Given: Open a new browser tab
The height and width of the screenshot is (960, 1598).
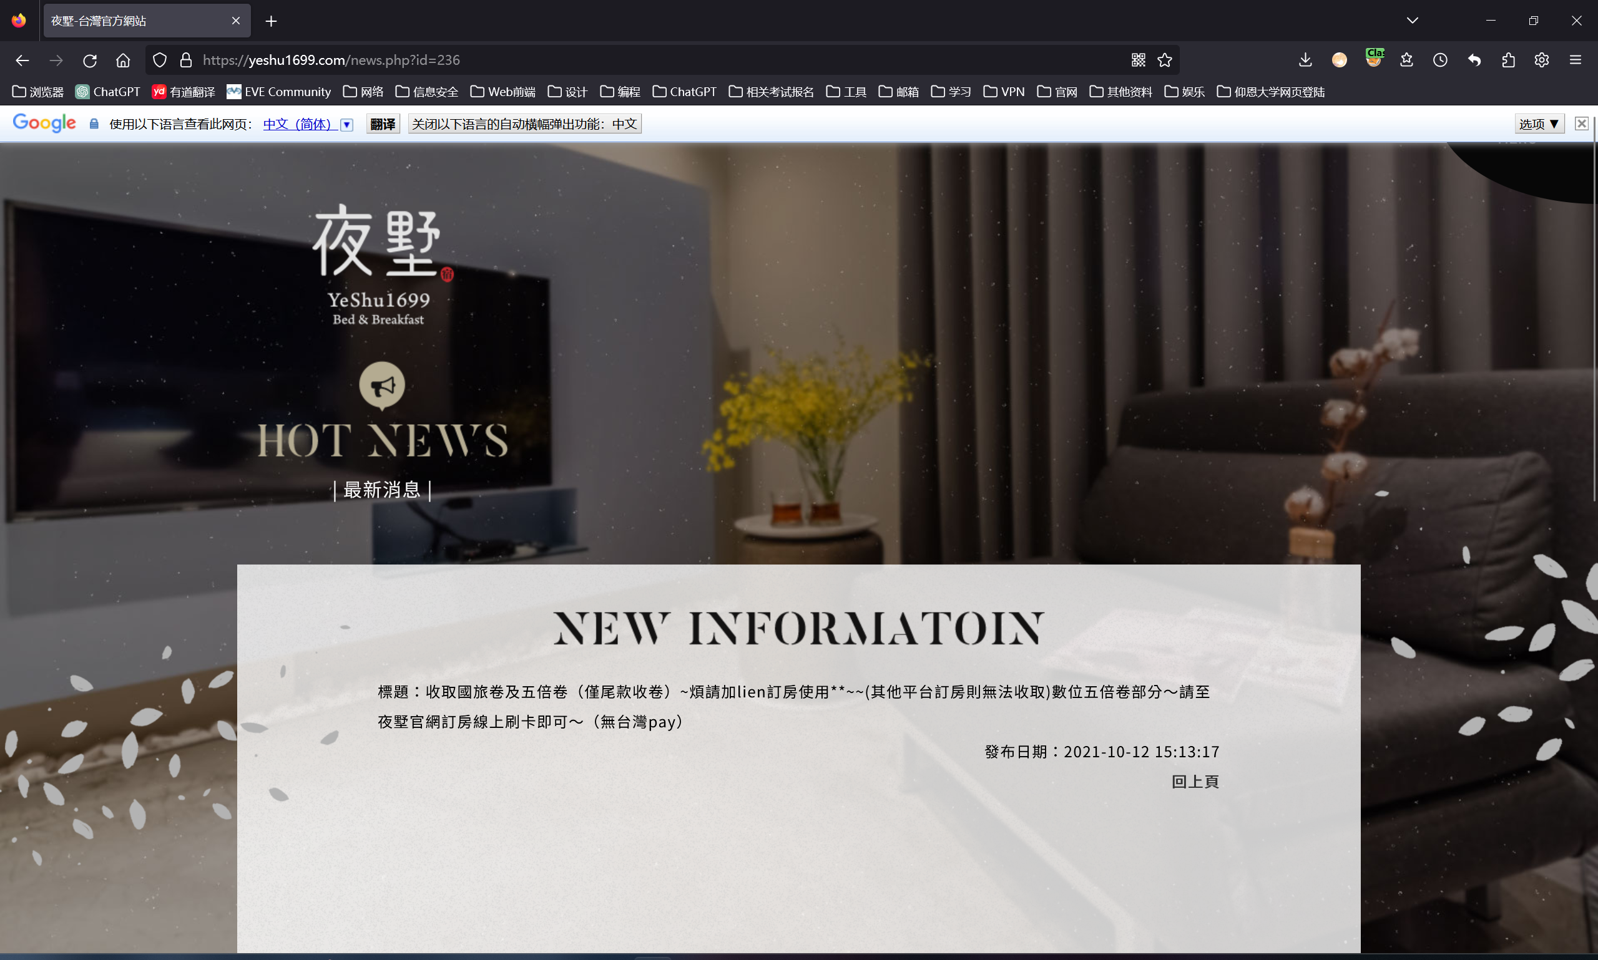Looking at the screenshot, I should (271, 21).
